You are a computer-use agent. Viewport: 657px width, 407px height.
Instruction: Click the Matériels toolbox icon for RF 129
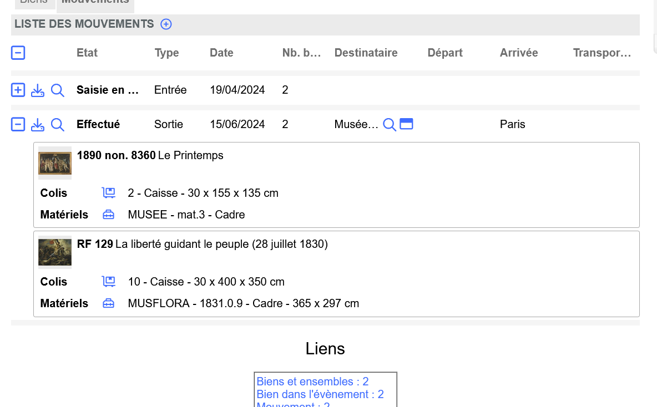click(109, 303)
